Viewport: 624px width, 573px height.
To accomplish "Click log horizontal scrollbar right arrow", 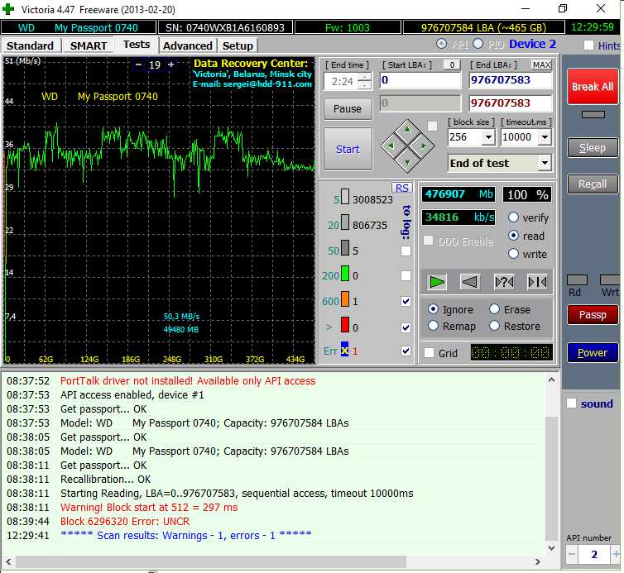I will [x=538, y=561].
